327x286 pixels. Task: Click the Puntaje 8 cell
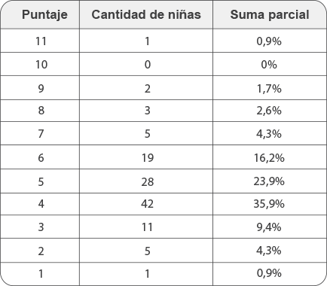pyautogui.click(x=40, y=111)
